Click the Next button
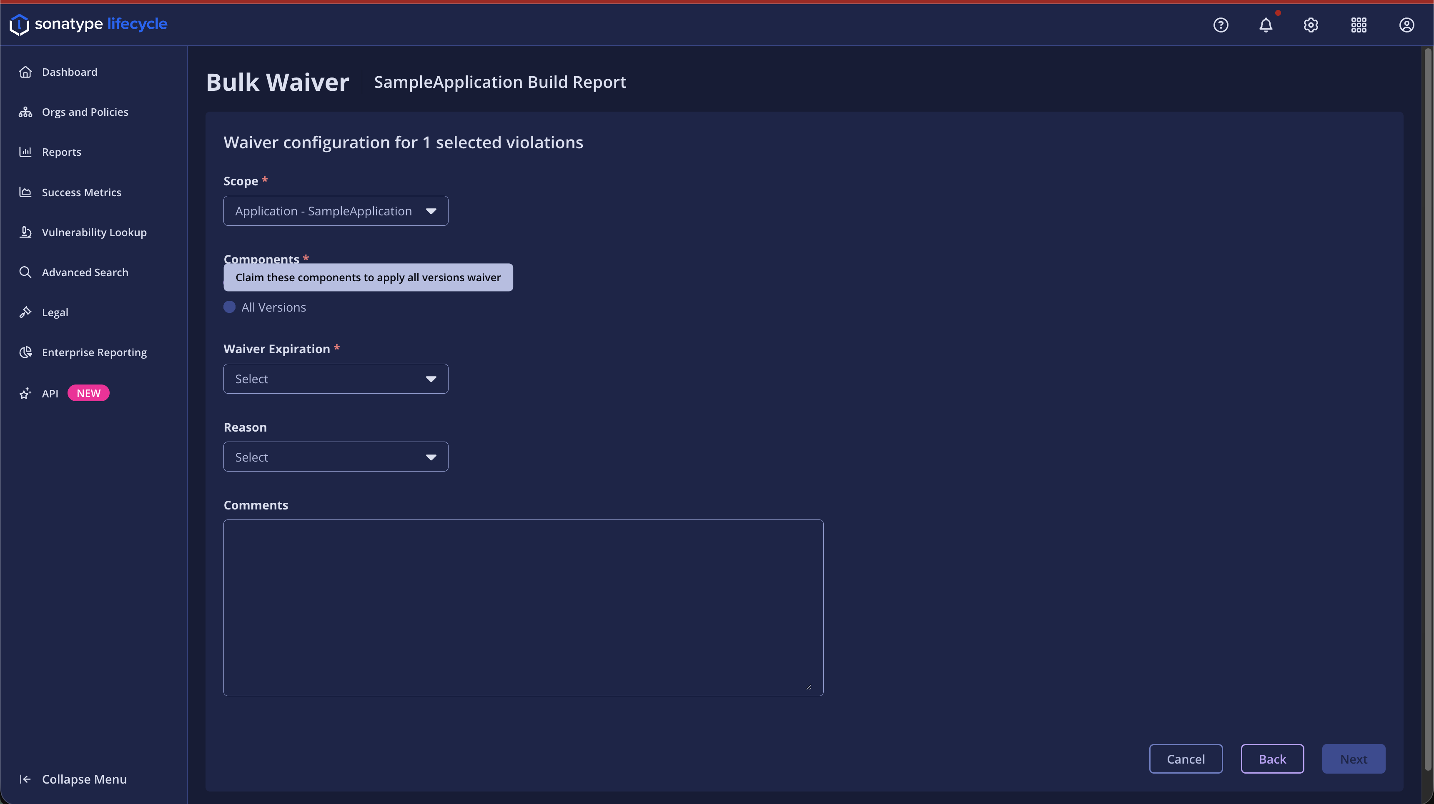 [1353, 759]
